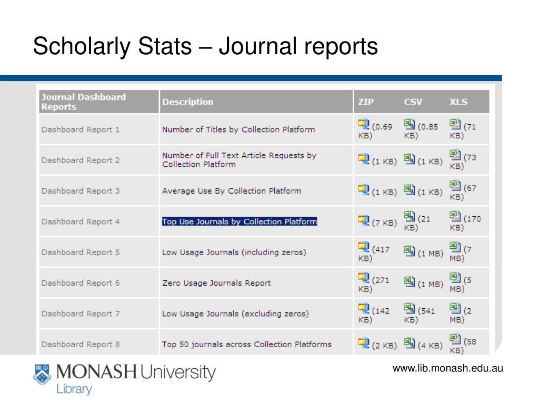Get ZIP icon for Dashboard Report 4
Image resolution: width=539 pixels, height=404 pixels.
[x=364, y=220]
